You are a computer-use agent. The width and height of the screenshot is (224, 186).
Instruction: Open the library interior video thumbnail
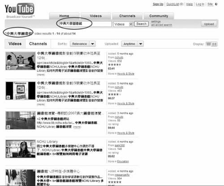[x=21, y=120]
